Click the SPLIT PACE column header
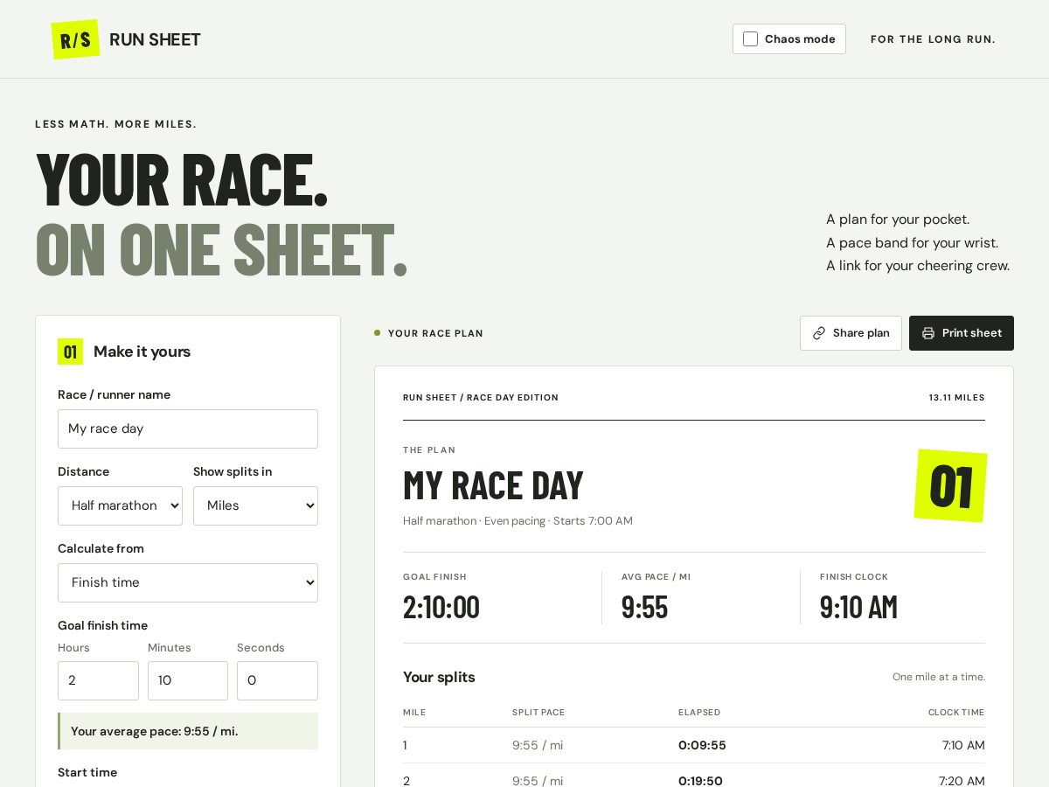Screen dimensions: 1049x787 click(x=538, y=712)
